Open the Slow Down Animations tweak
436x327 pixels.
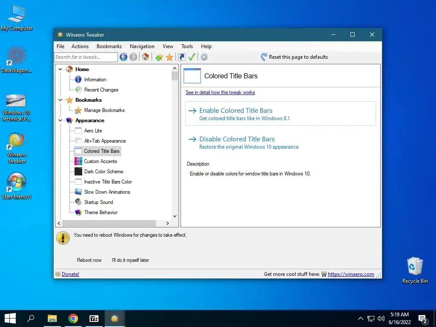click(x=107, y=192)
